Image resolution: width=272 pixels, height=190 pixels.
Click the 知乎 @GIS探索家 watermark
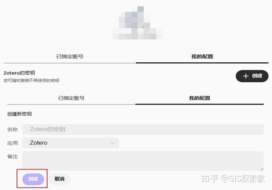click(x=233, y=179)
